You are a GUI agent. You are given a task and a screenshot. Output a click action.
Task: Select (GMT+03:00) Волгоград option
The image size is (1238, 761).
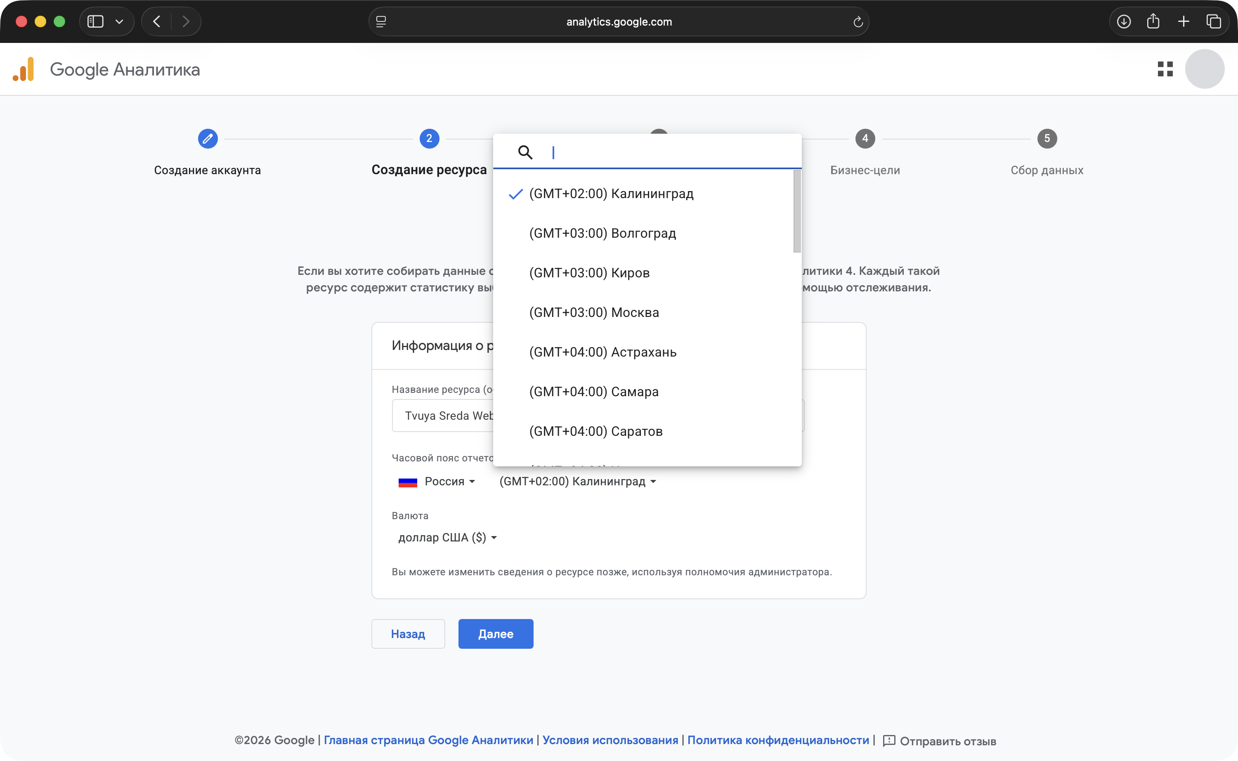point(643,234)
